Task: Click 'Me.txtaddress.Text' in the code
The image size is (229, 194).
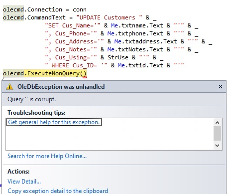Action: 145,41
